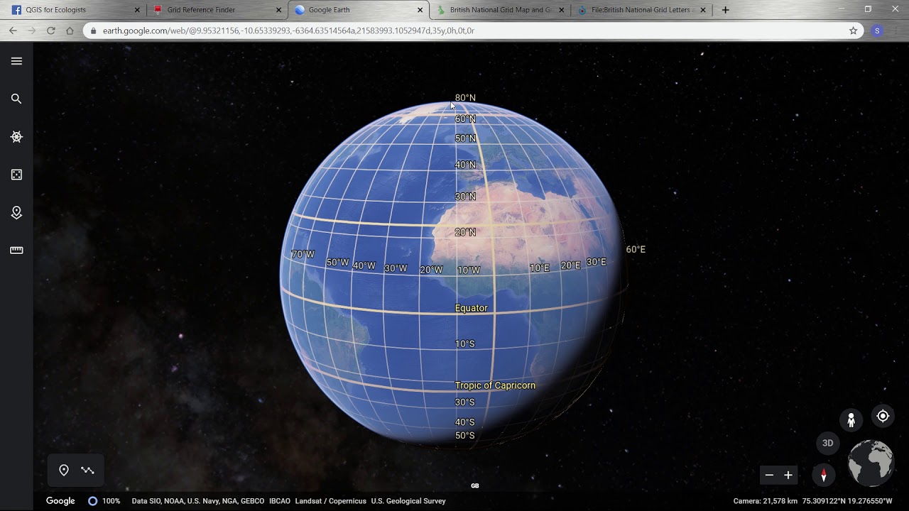The image size is (909, 511).
Task: Select the Measure distance ruler tool
Action: 16,250
